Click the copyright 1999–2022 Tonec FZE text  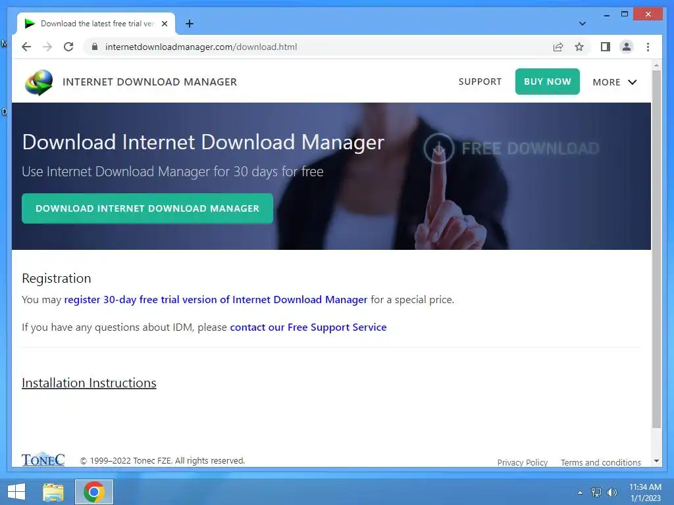click(163, 461)
